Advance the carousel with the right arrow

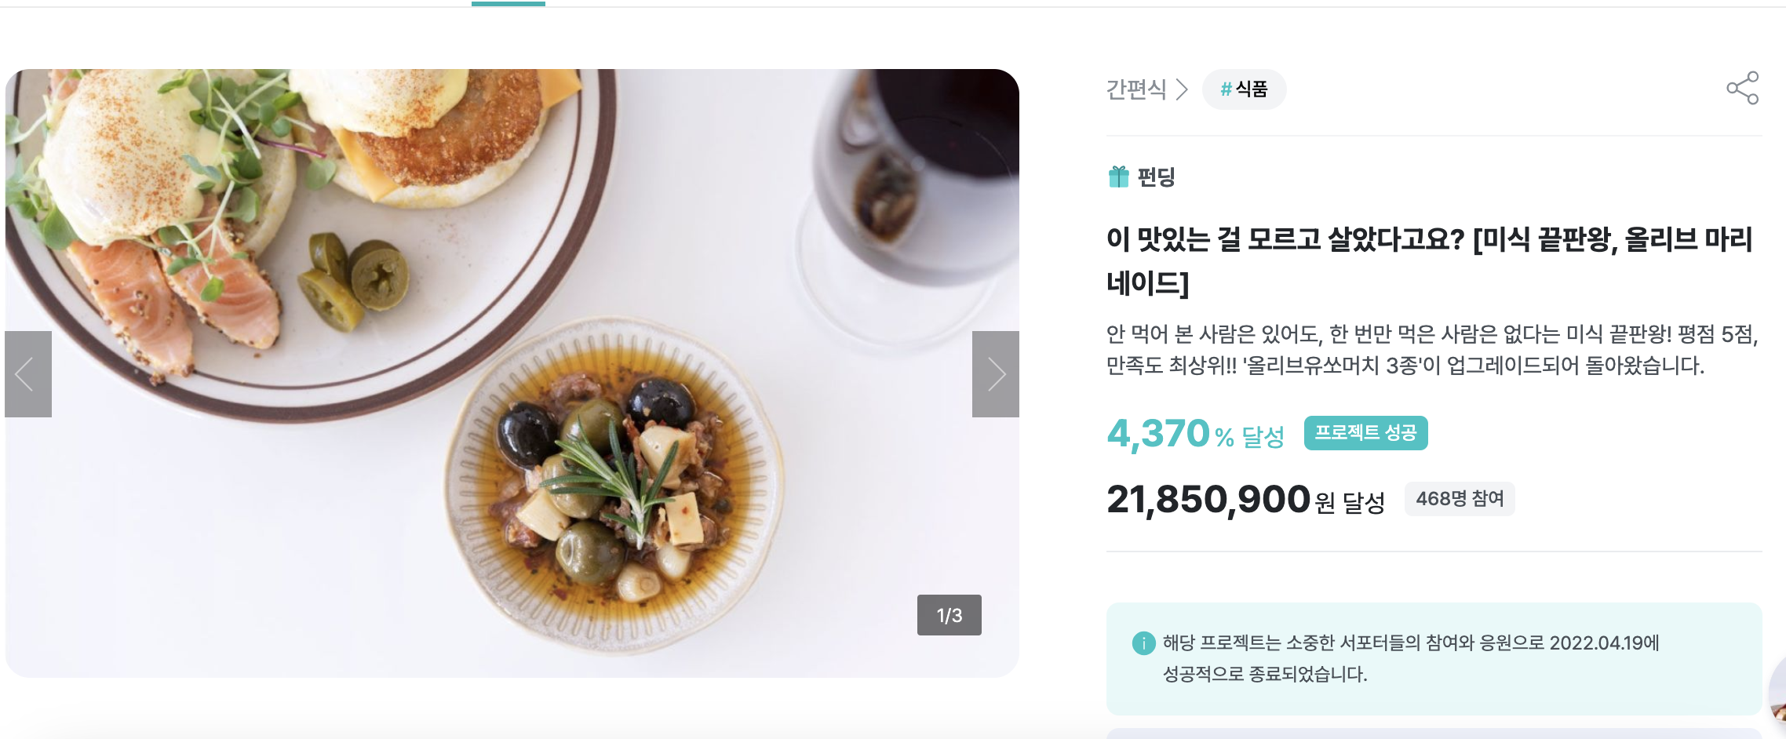coord(996,374)
